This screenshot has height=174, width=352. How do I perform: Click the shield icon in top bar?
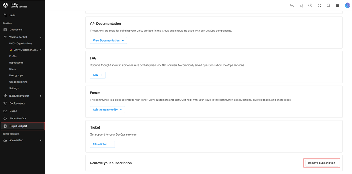292,6
